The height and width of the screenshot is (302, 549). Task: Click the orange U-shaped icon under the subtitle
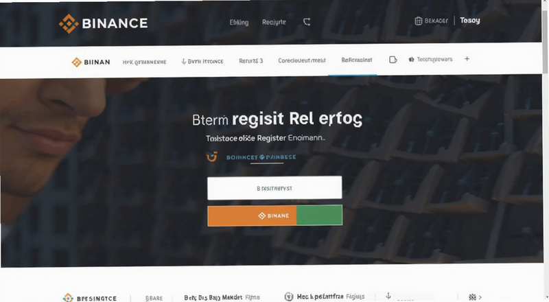coord(212,156)
